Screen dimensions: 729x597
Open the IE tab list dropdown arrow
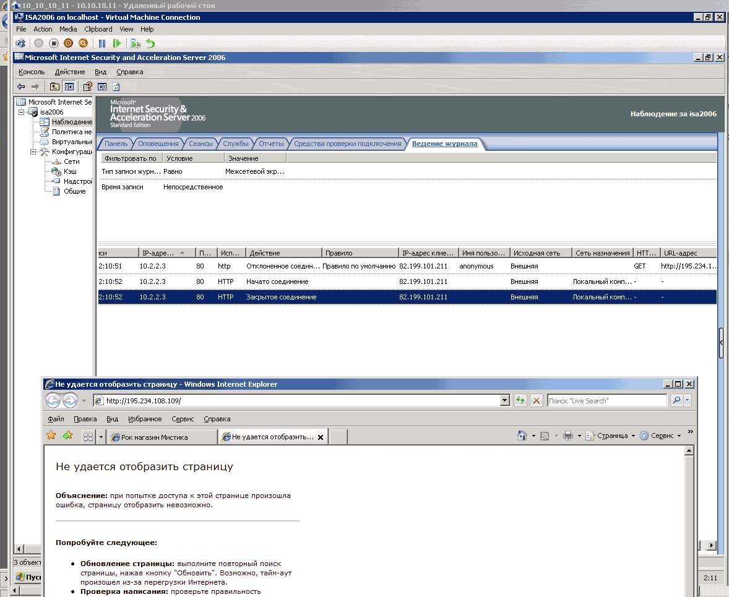click(x=100, y=437)
